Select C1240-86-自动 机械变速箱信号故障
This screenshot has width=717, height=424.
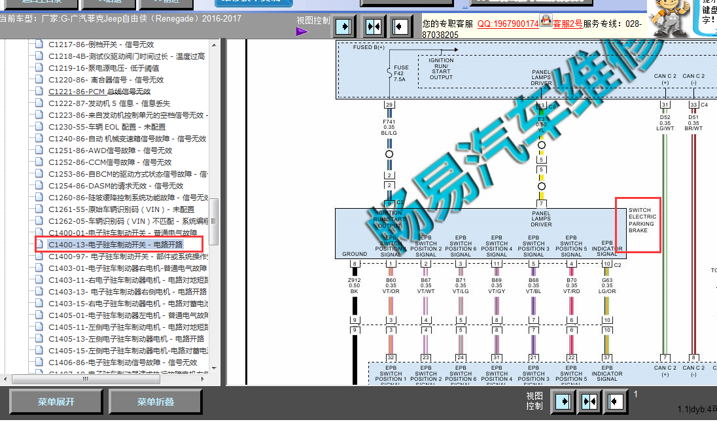[x=127, y=139]
